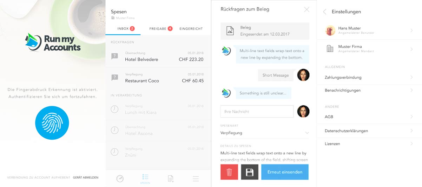Viewport: 422px width, 187px height.
Task: Open the Benachrichtigungen settings row
Action: 369,91
